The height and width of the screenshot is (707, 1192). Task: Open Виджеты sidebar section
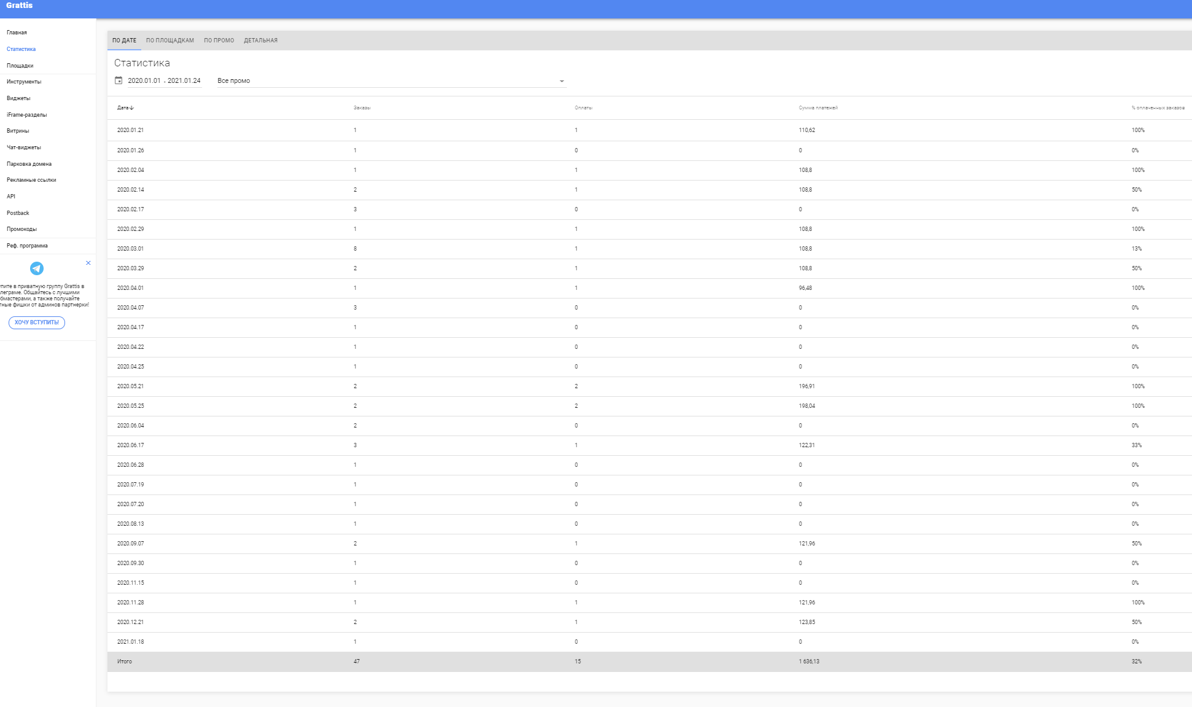(x=18, y=98)
